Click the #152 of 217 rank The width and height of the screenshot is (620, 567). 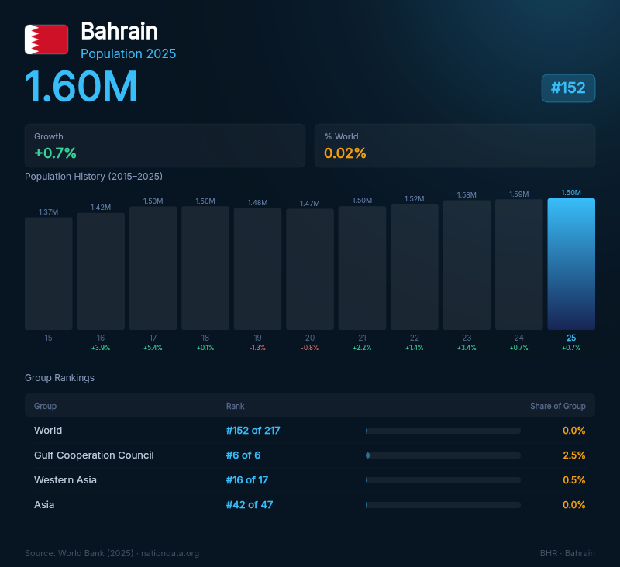pyautogui.click(x=253, y=431)
